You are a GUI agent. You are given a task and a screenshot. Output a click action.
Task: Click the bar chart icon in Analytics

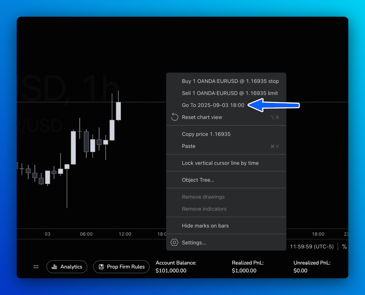(x=54, y=267)
